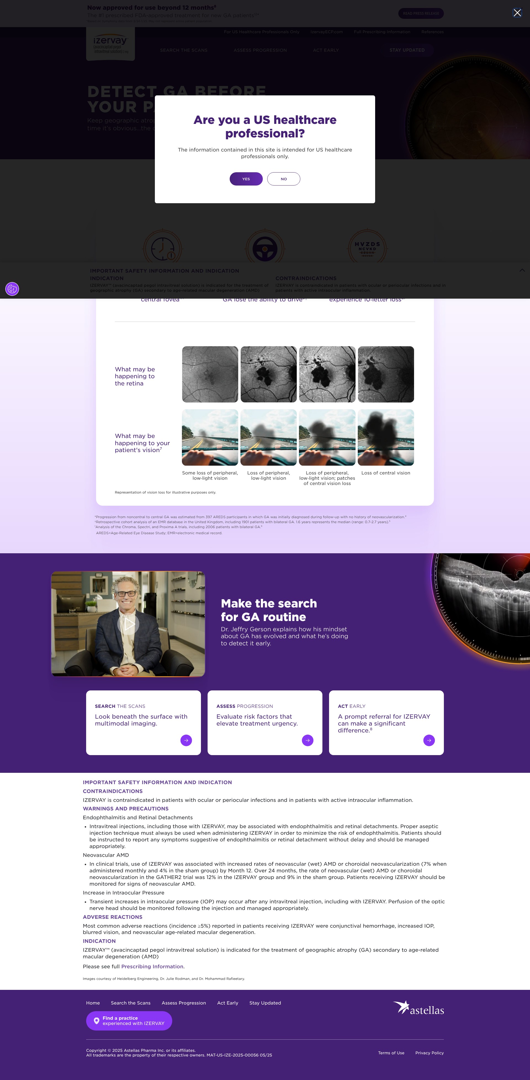Collapse safety information tray chevron
The height and width of the screenshot is (1080, 530).
coord(522,270)
